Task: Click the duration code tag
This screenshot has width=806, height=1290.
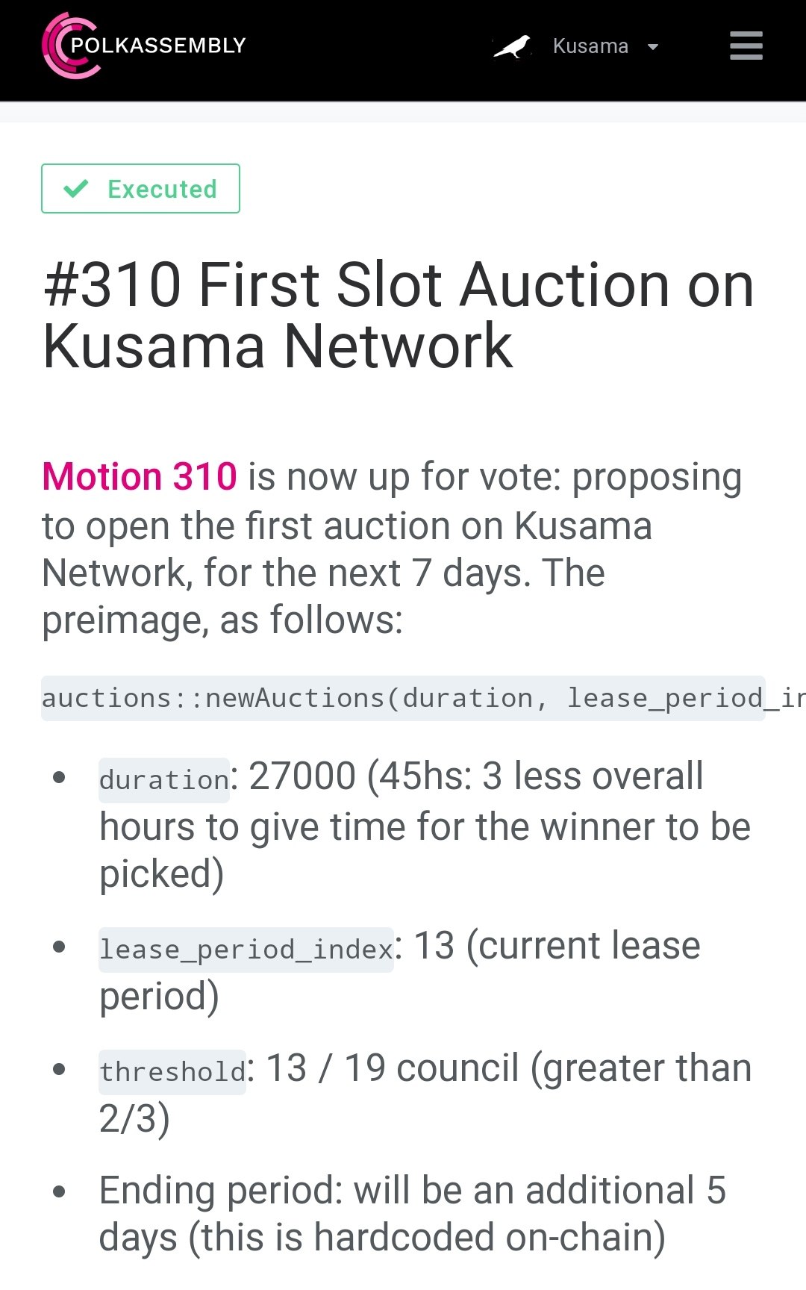Action: pyautogui.click(x=164, y=779)
